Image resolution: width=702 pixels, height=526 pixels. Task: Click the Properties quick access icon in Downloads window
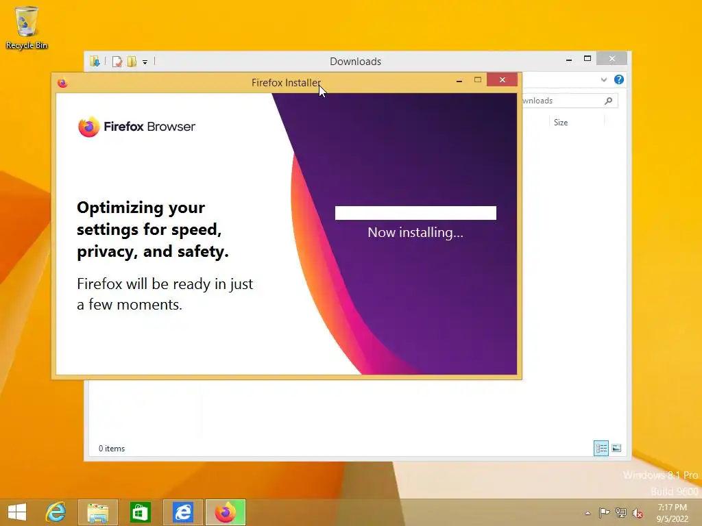pyautogui.click(x=117, y=61)
